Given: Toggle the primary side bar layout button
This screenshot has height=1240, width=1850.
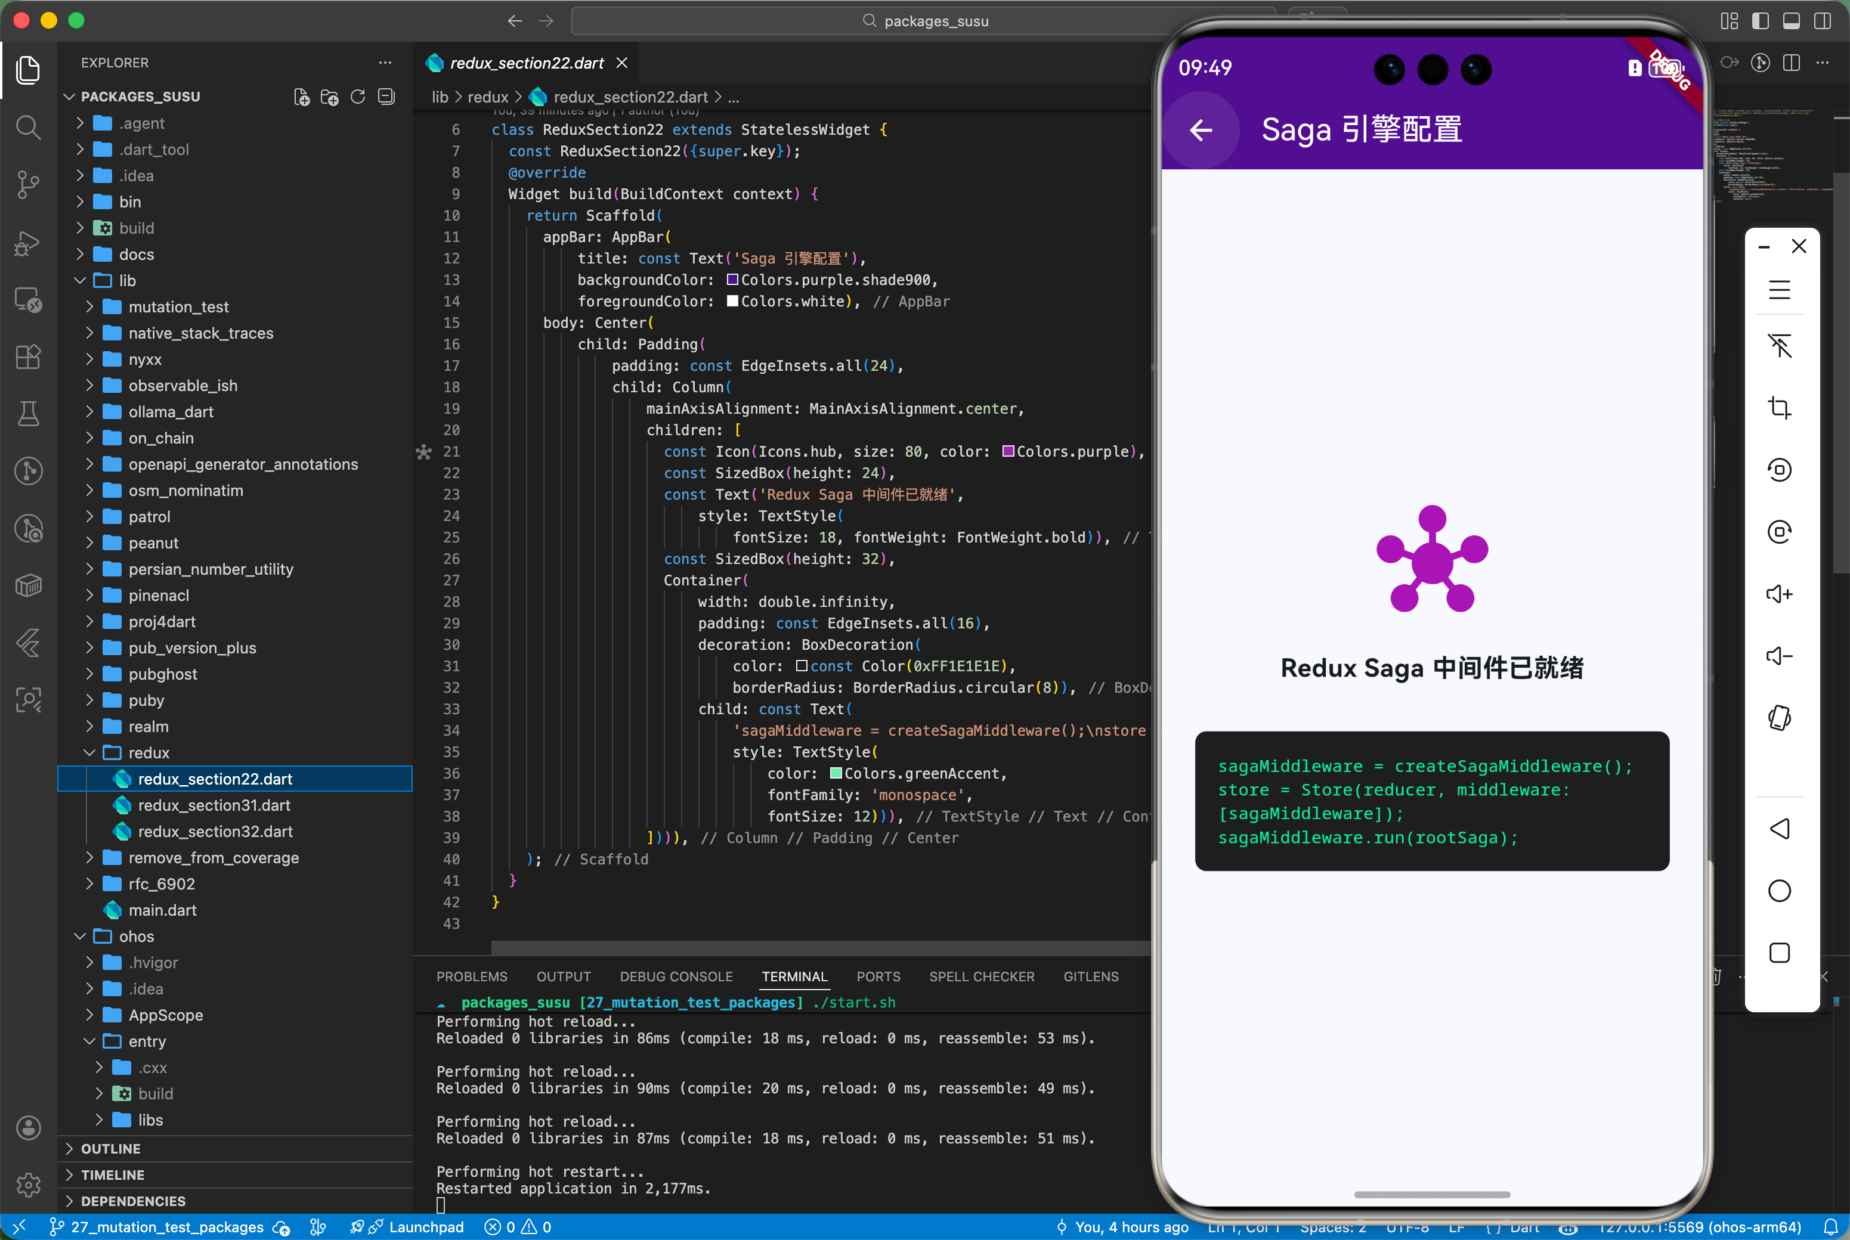Looking at the screenshot, I should point(1760,20).
